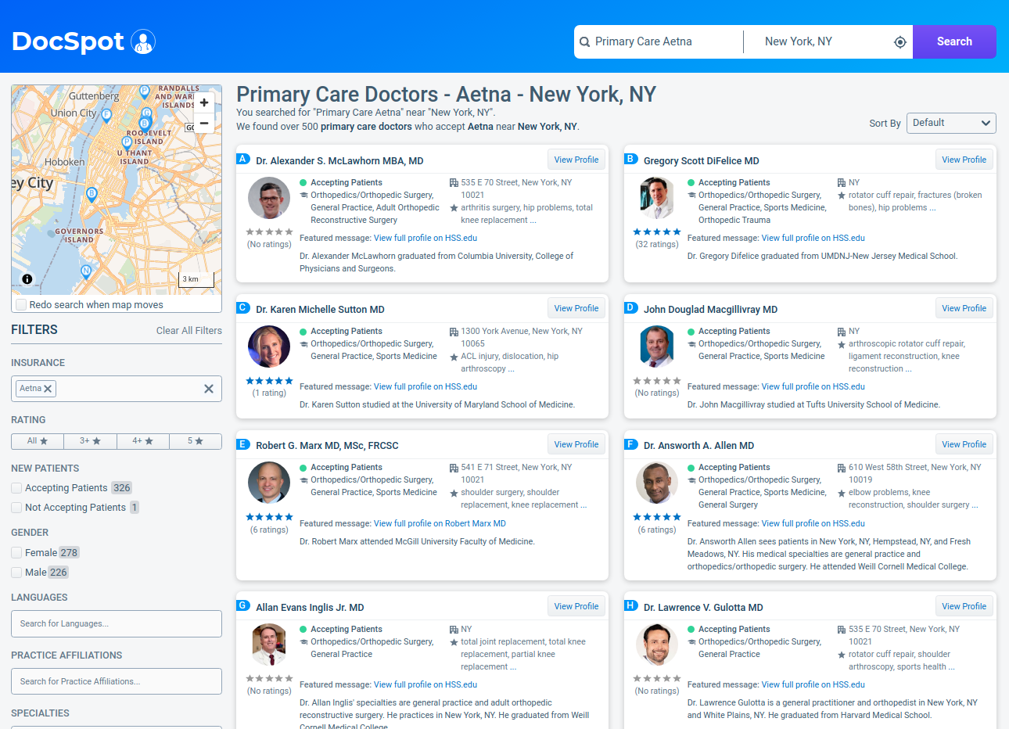Click marker C badge for Karen Sutton
The image size is (1009, 729).
[242, 307]
